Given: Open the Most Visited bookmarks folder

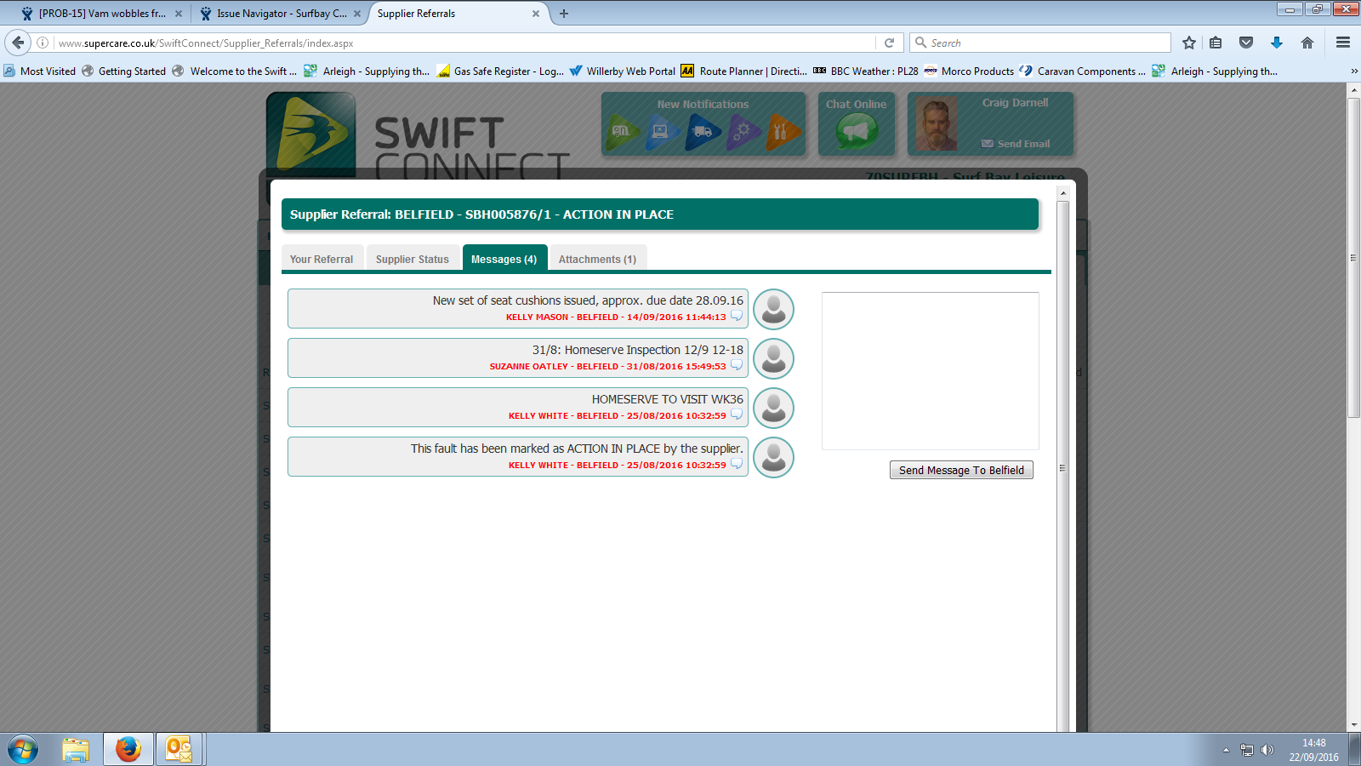Looking at the screenshot, I should (40, 71).
